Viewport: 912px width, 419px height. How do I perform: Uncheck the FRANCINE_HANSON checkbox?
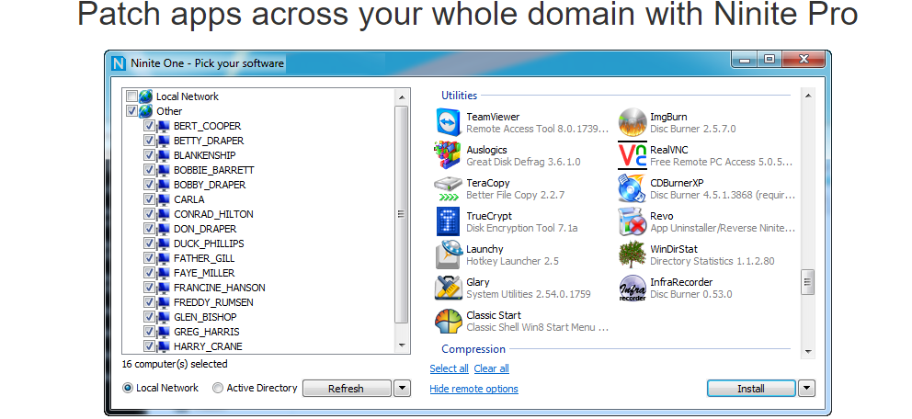pos(149,288)
